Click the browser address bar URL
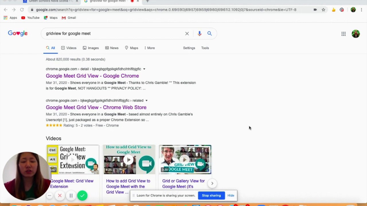This screenshot has width=367, height=206. 166,10
